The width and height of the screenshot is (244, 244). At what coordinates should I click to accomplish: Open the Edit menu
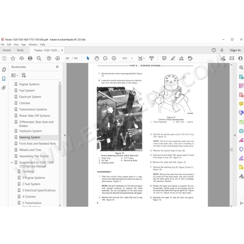(x=9, y=45)
